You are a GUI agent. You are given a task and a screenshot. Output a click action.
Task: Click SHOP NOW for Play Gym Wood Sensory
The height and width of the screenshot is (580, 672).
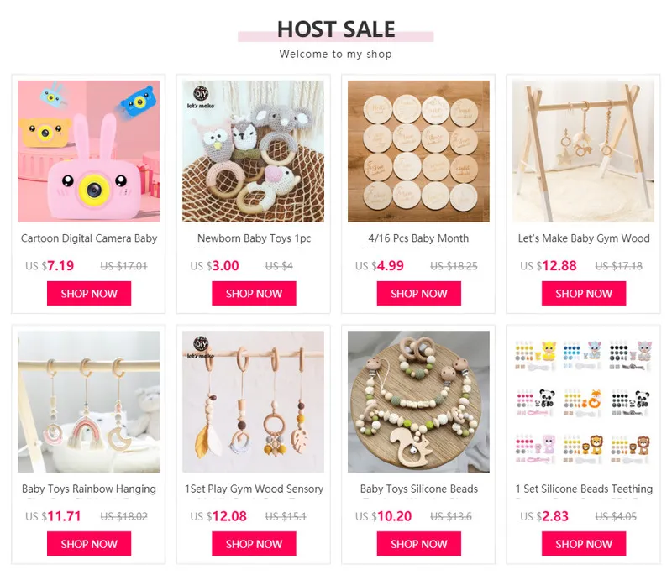click(x=254, y=544)
